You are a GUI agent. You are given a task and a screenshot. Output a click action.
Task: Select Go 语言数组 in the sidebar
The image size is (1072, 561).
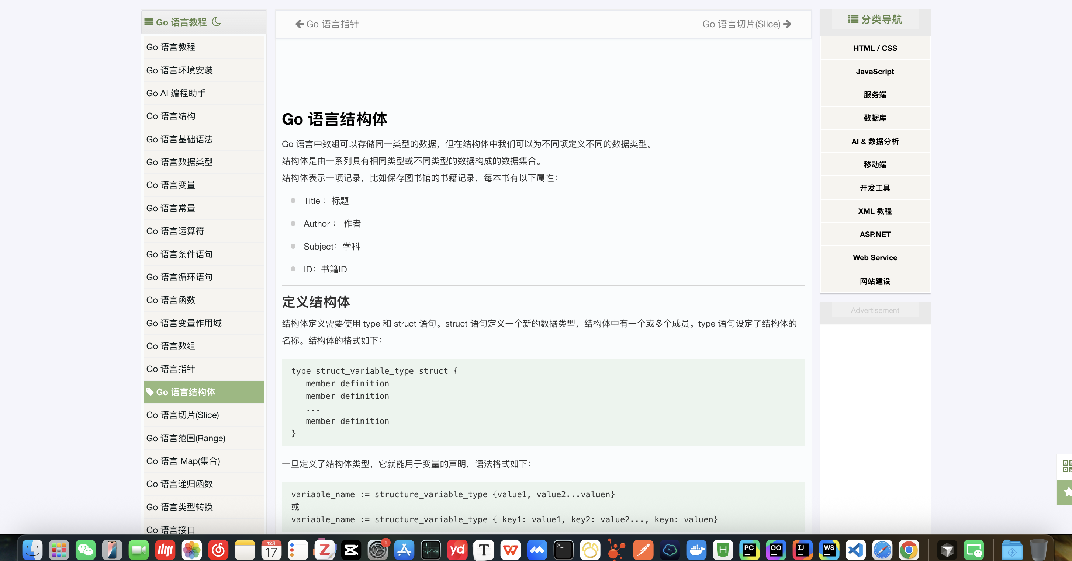point(171,346)
